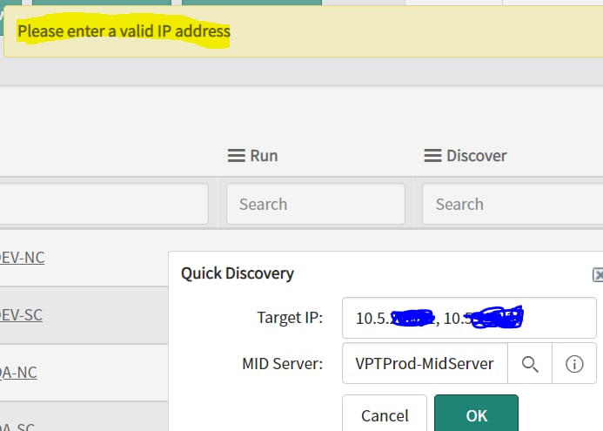Image resolution: width=603 pixels, height=431 pixels.
Task: Open the Run column options menu icon
Action: [x=237, y=156]
